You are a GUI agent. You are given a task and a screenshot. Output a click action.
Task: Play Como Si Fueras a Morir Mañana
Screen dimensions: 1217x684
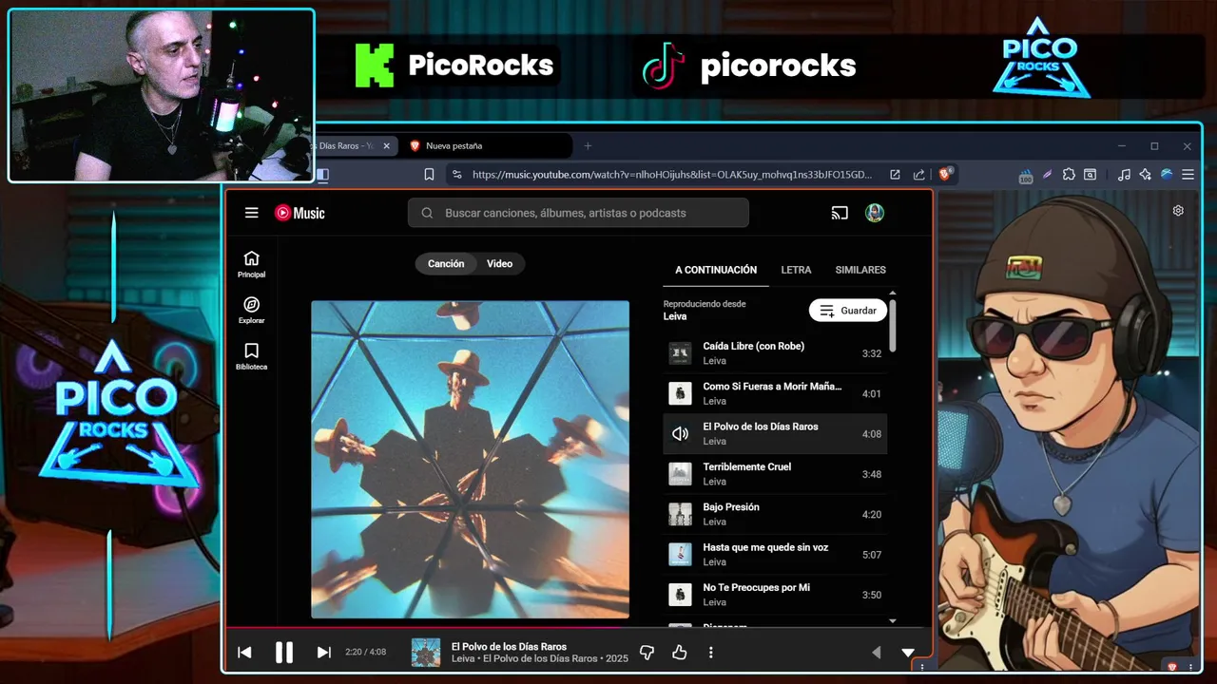[x=775, y=393]
